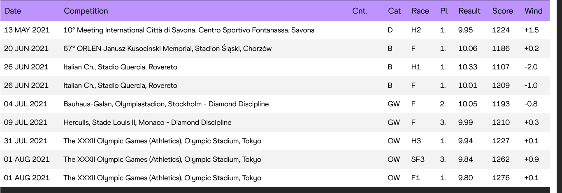Open the Bauhaus-Galan Stockholm competition
Viewport: 562px width, 193px height.
tap(166, 104)
